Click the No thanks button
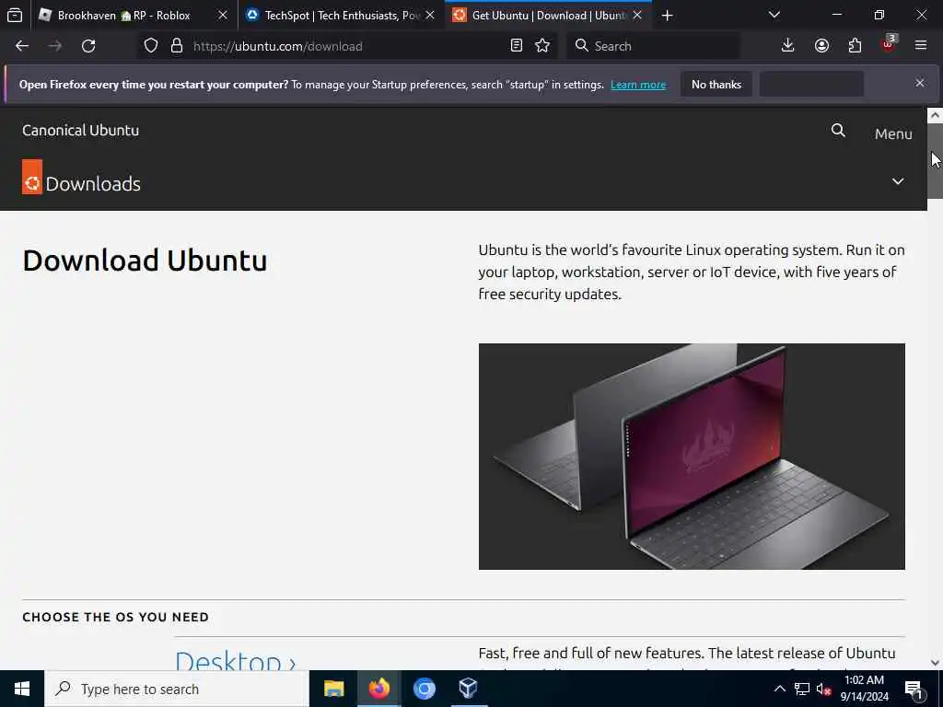Image resolution: width=943 pixels, height=707 pixels. pyautogui.click(x=716, y=84)
